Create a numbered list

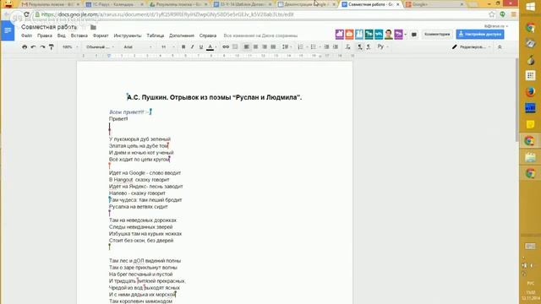click(x=300, y=47)
